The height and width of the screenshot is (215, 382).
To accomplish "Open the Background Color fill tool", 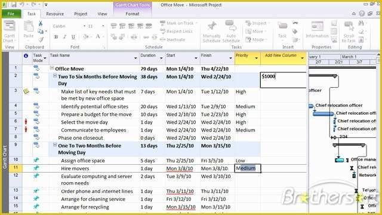I will click(x=86, y=37).
